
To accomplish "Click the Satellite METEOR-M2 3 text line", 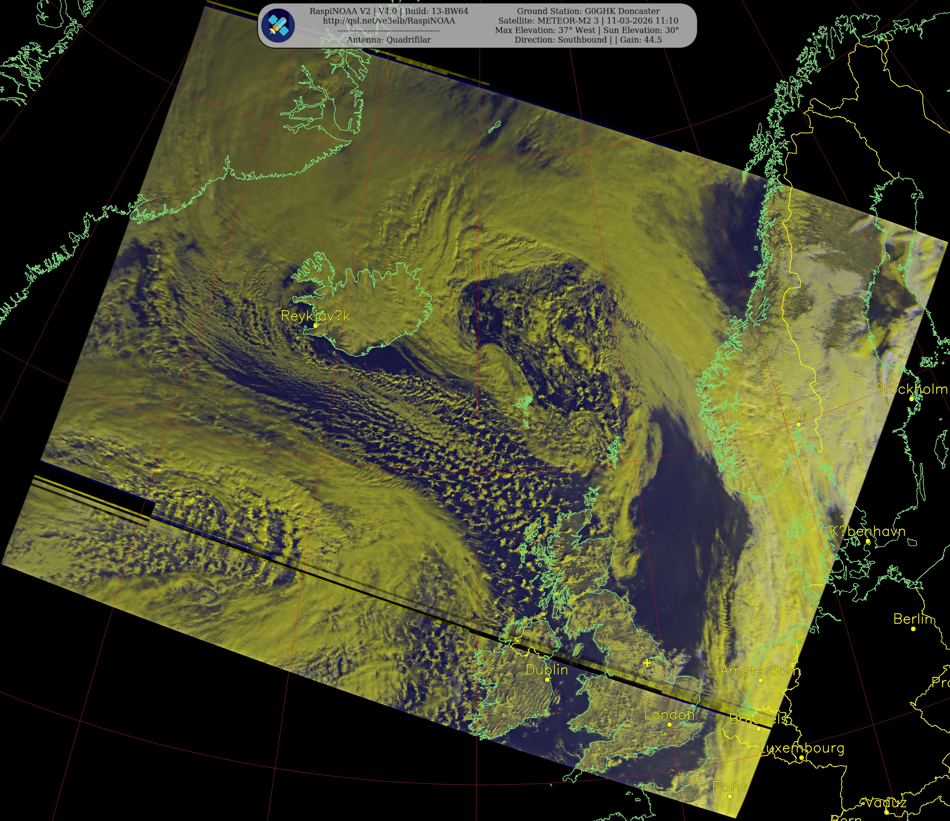I will point(588,21).
